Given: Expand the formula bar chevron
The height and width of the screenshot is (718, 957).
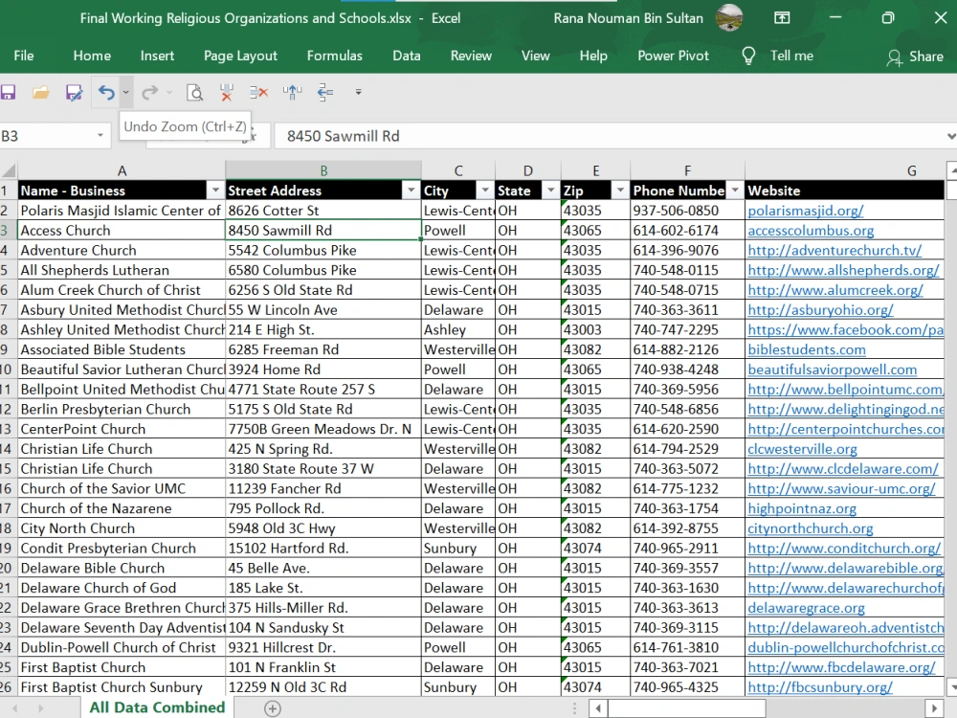Looking at the screenshot, I should pyautogui.click(x=951, y=136).
